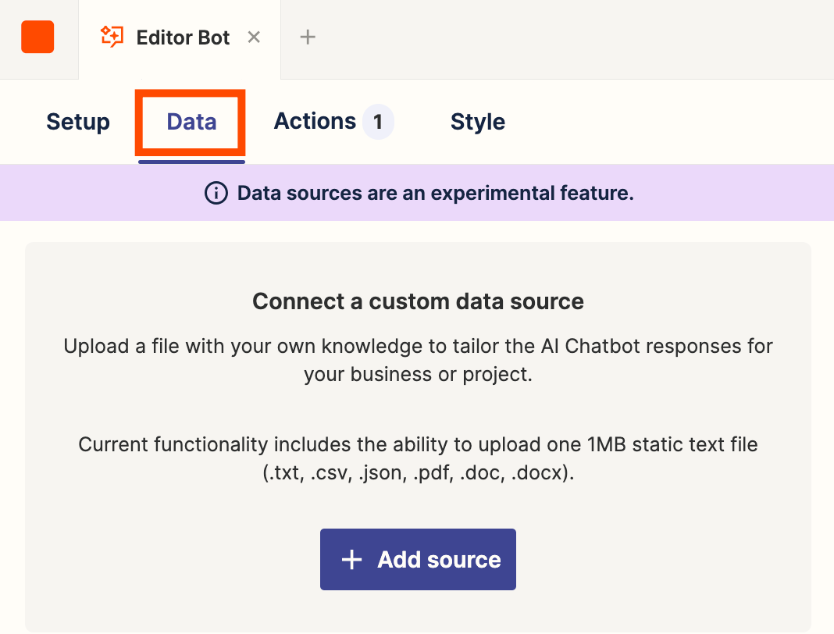The width and height of the screenshot is (834, 634).
Task: Open the Actions tab
Action: pyautogui.click(x=315, y=121)
